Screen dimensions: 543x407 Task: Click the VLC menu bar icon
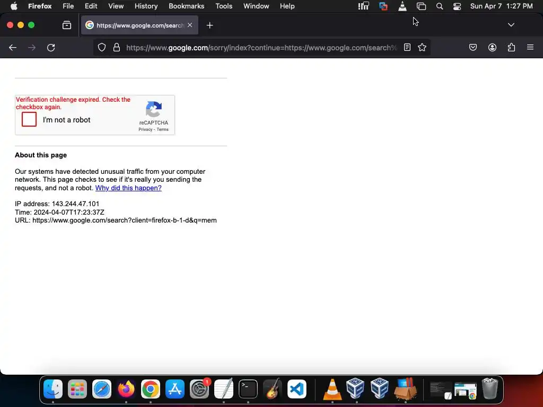[x=402, y=6]
